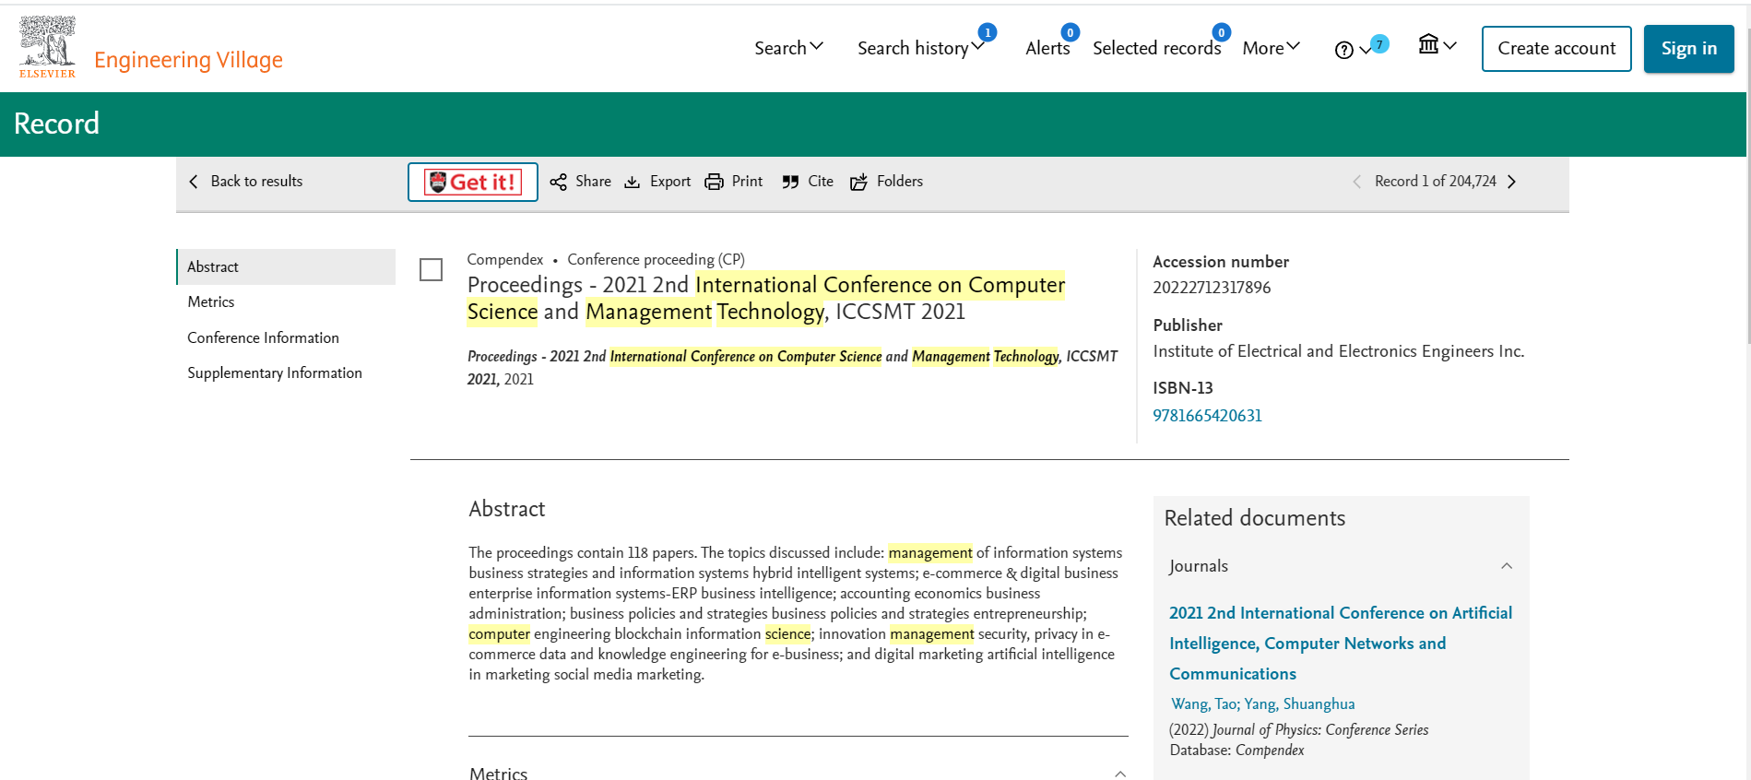Click the Record page heading
Image resolution: width=1751 pixels, height=780 pixels.
(x=56, y=124)
